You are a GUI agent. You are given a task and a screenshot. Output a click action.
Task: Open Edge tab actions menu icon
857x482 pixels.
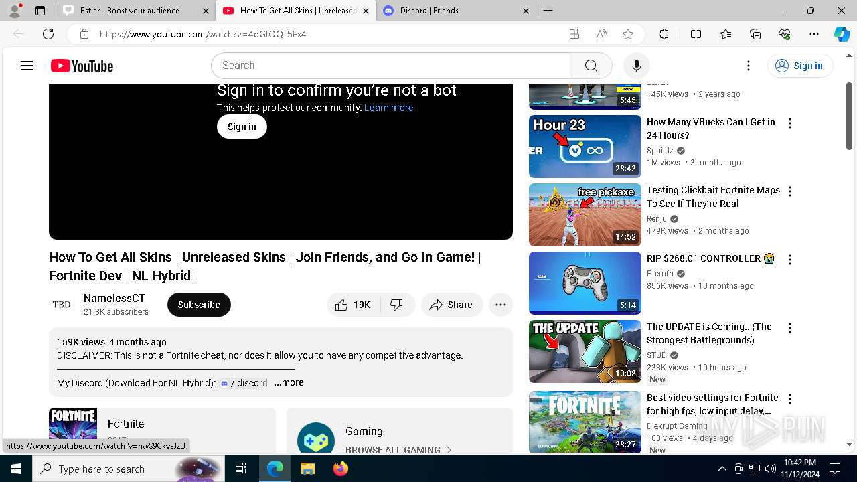[x=40, y=11]
